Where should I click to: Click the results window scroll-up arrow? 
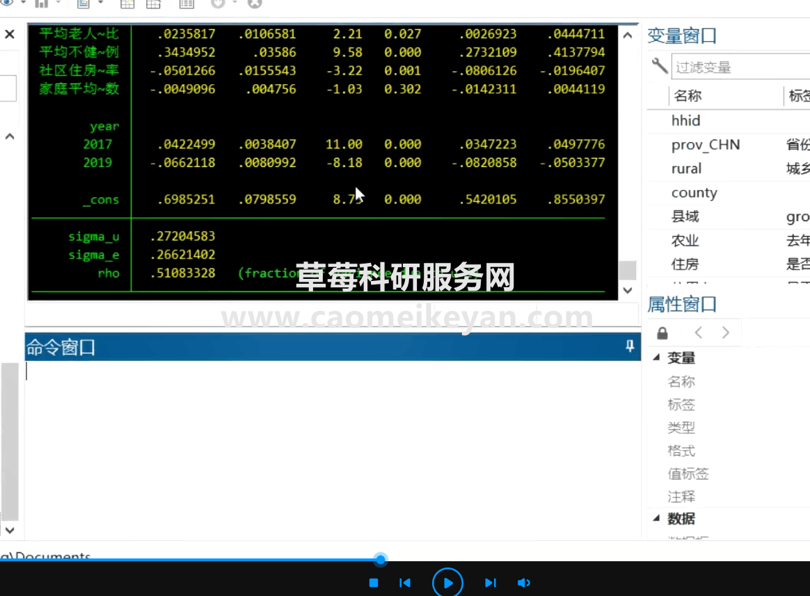pyautogui.click(x=628, y=35)
